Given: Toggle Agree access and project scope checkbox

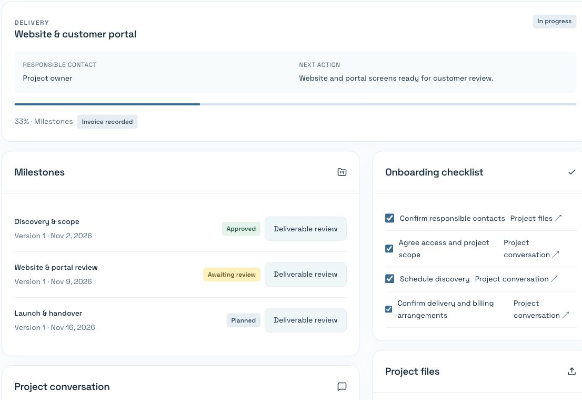Looking at the screenshot, I should pos(389,248).
